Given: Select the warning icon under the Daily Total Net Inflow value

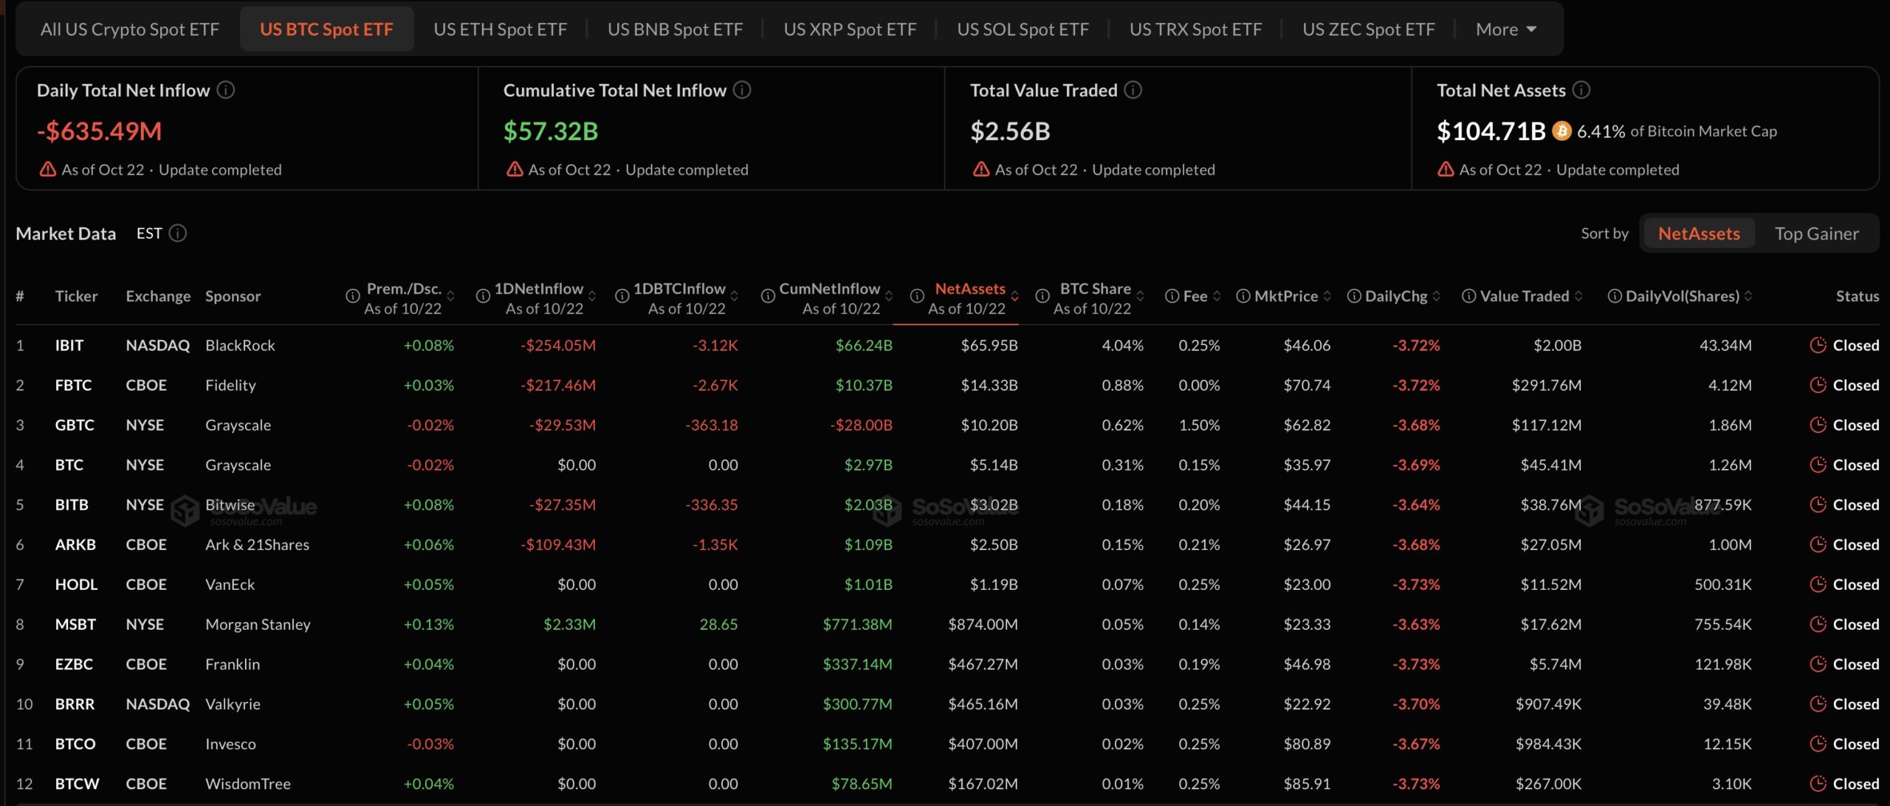Looking at the screenshot, I should tap(48, 170).
